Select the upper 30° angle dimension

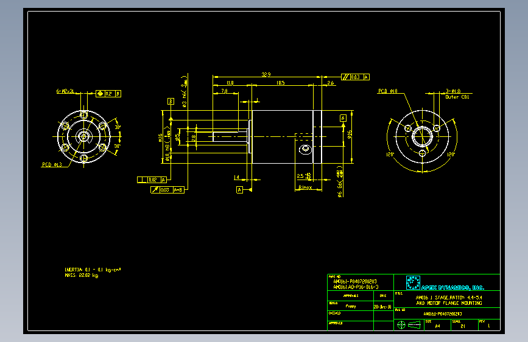click(x=118, y=127)
